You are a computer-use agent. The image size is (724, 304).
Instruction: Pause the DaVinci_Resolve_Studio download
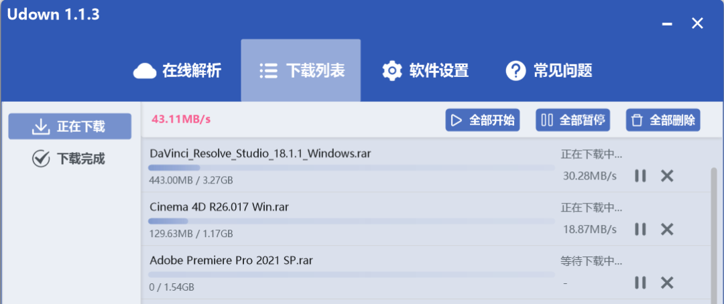click(x=640, y=175)
